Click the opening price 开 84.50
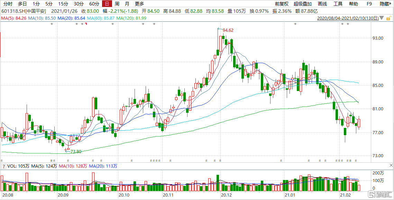The image size is (394, 200). coord(151,11)
